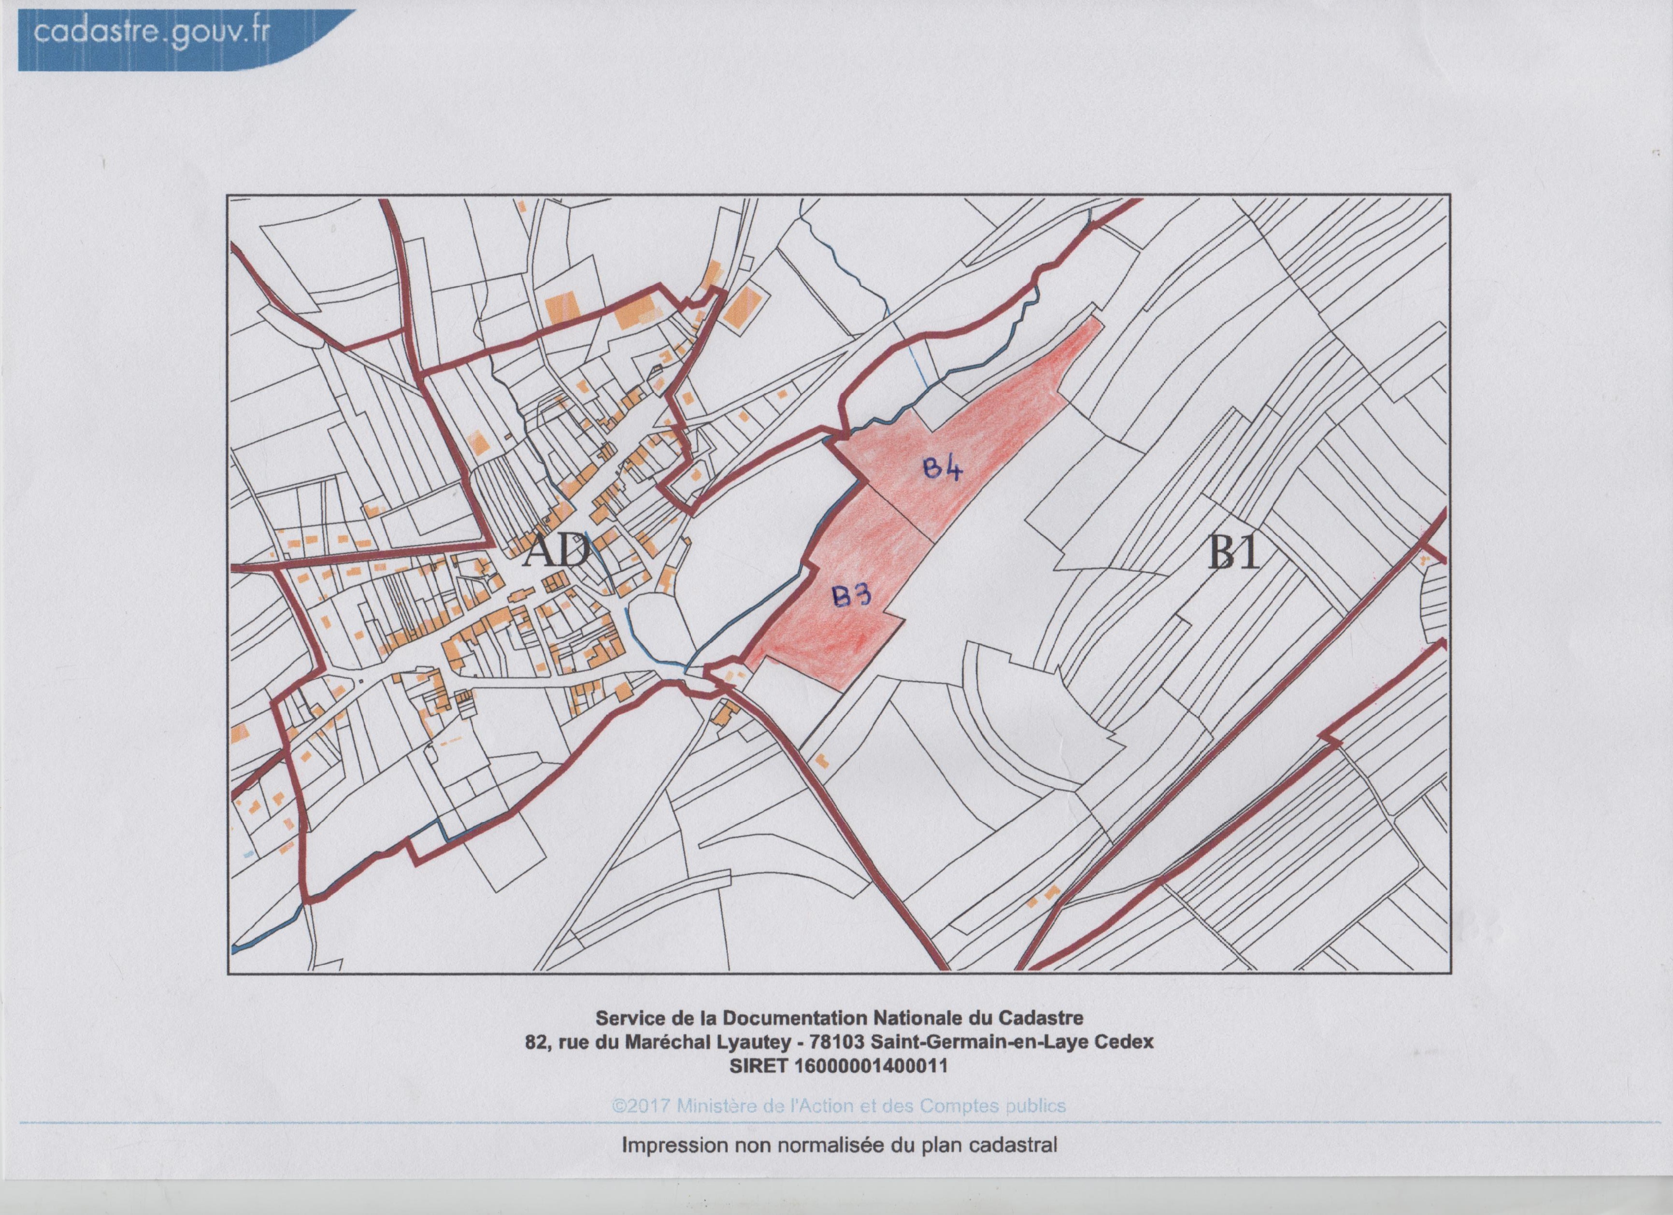Click the rue du Maréchal Lyautey address line
The image size is (1673, 1215).
839,1042
